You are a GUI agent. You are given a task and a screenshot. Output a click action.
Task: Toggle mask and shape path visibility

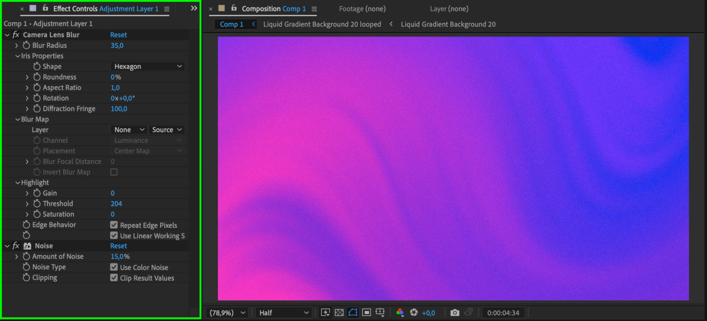click(353, 313)
